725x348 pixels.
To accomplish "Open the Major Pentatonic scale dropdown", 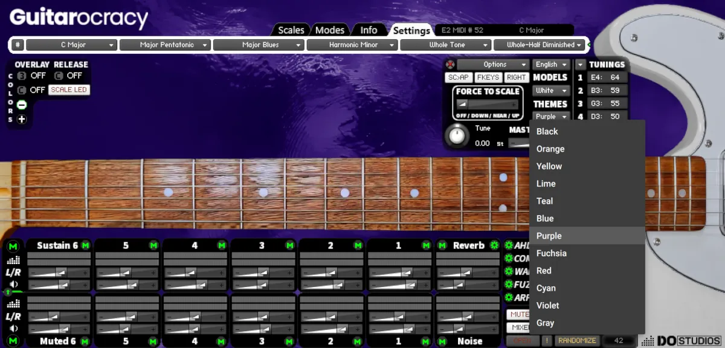I will [165, 45].
